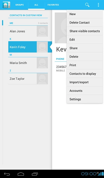This screenshot has height=178, width=104.
Task: Open Settings from the menu
Action: coord(85,99)
